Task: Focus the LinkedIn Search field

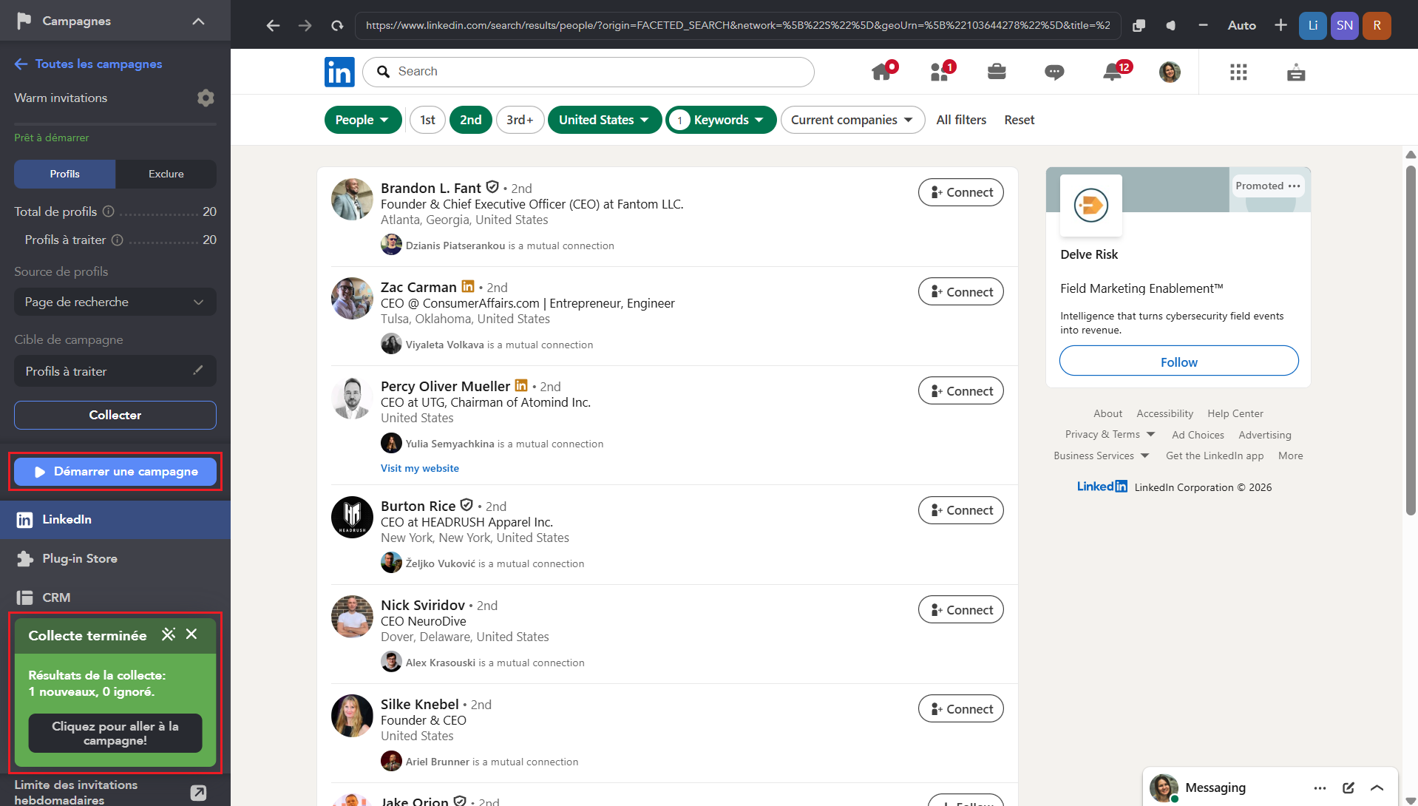Action: pos(588,72)
